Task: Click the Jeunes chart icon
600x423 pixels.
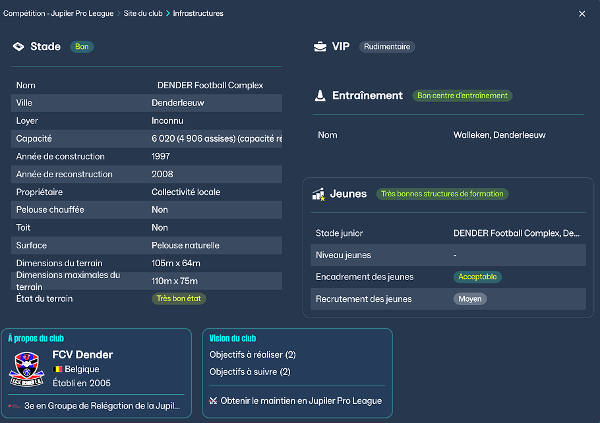Action: pyautogui.click(x=318, y=194)
